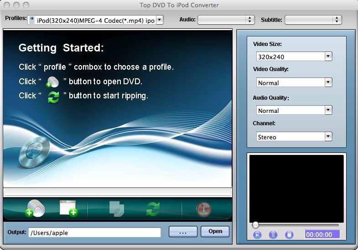Expand the Video Quality dropdown
The image size is (358, 250).
[328, 82]
